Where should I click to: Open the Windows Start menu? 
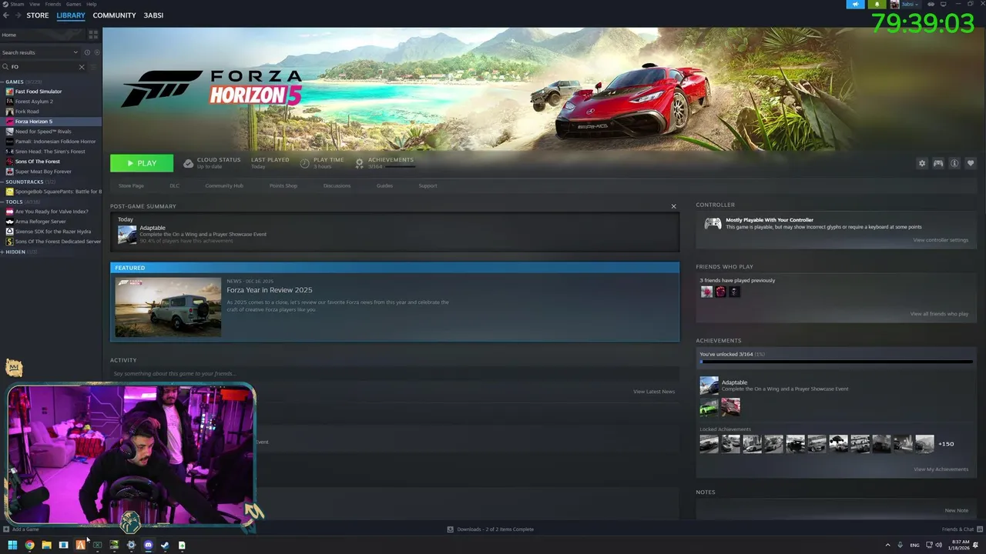[12, 546]
